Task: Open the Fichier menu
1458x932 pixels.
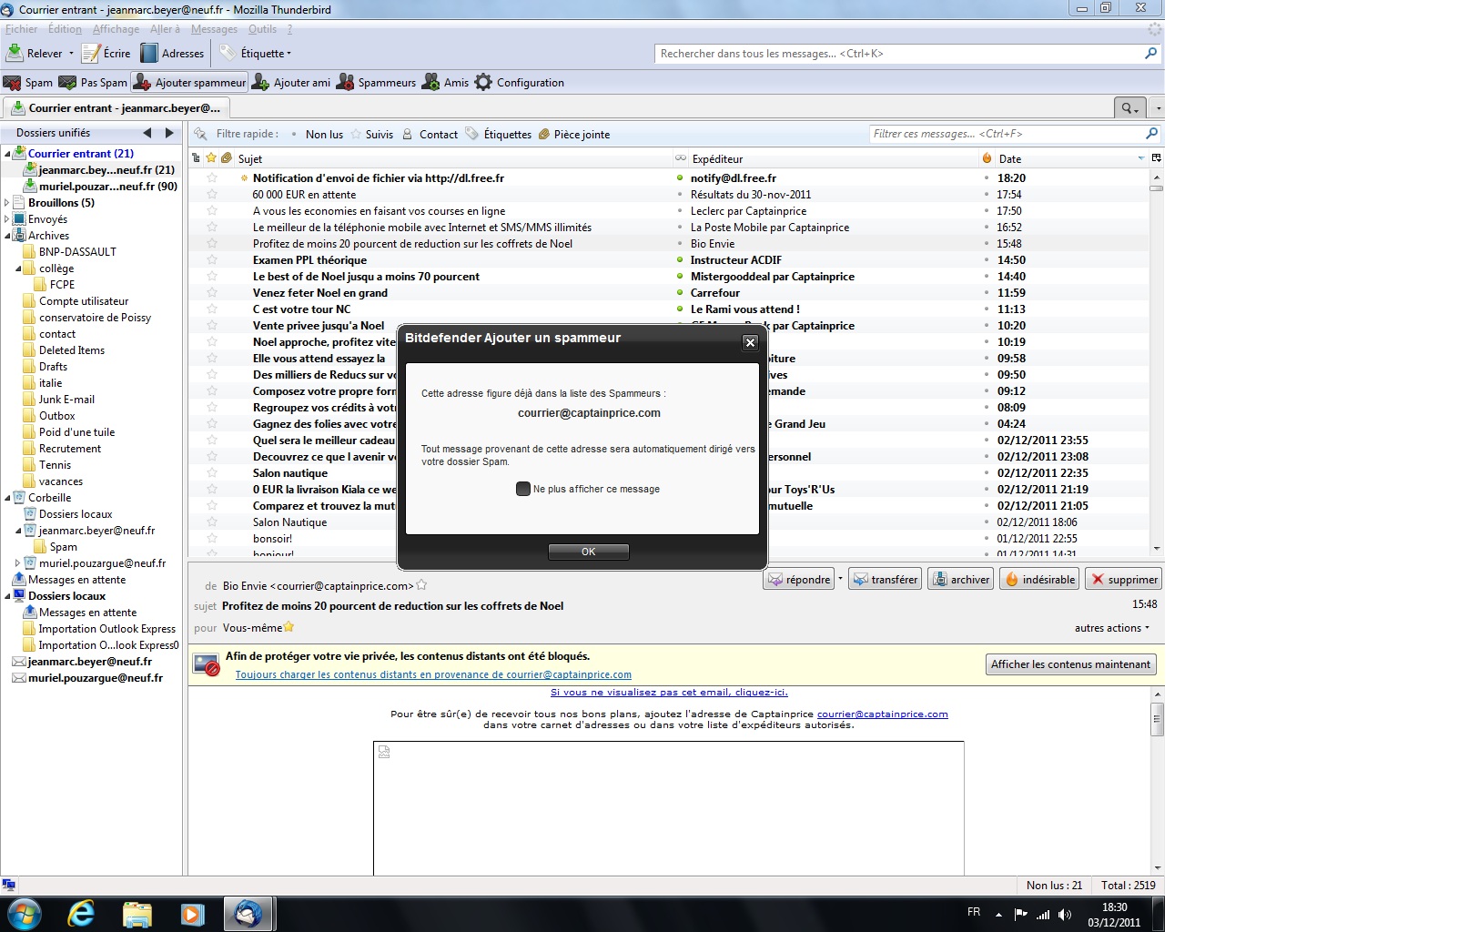Action: point(22,29)
